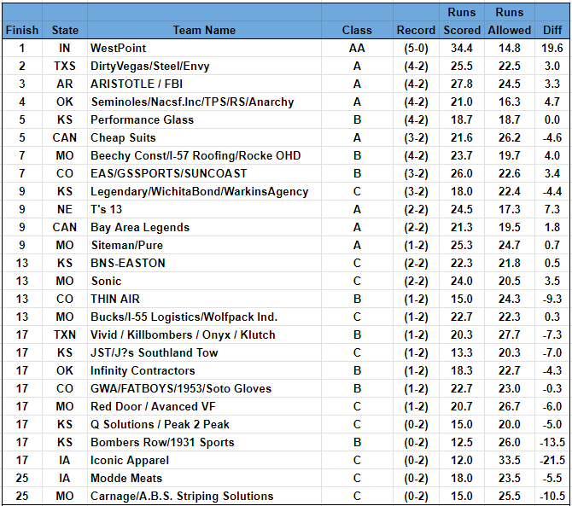Click the finish rank 4 cell
This screenshot has width=572, height=506.
[x=22, y=102]
